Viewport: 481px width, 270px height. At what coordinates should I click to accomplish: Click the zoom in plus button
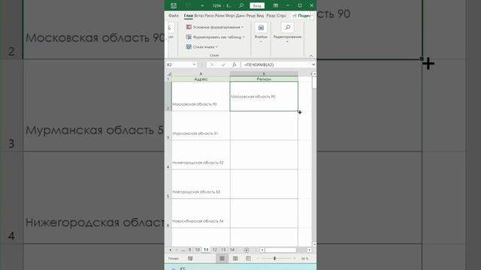coord(295,259)
